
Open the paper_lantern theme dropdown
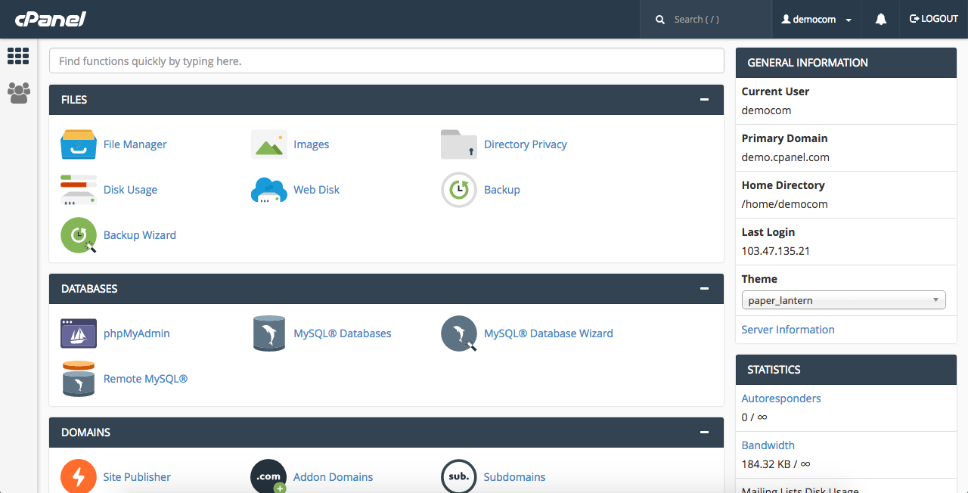coord(843,300)
